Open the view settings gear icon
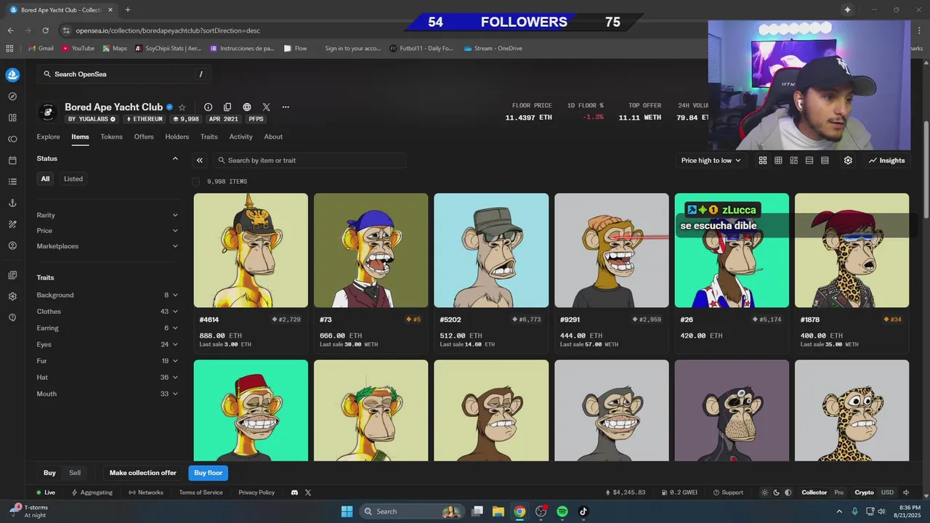 click(x=848, y=161)
